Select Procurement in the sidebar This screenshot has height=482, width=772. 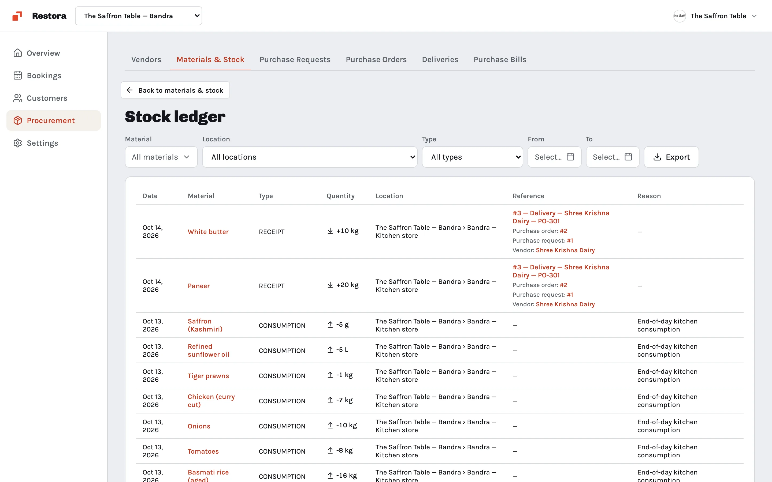[54, 120]
